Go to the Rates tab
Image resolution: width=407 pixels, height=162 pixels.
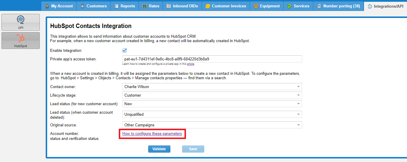pos(151,6)
